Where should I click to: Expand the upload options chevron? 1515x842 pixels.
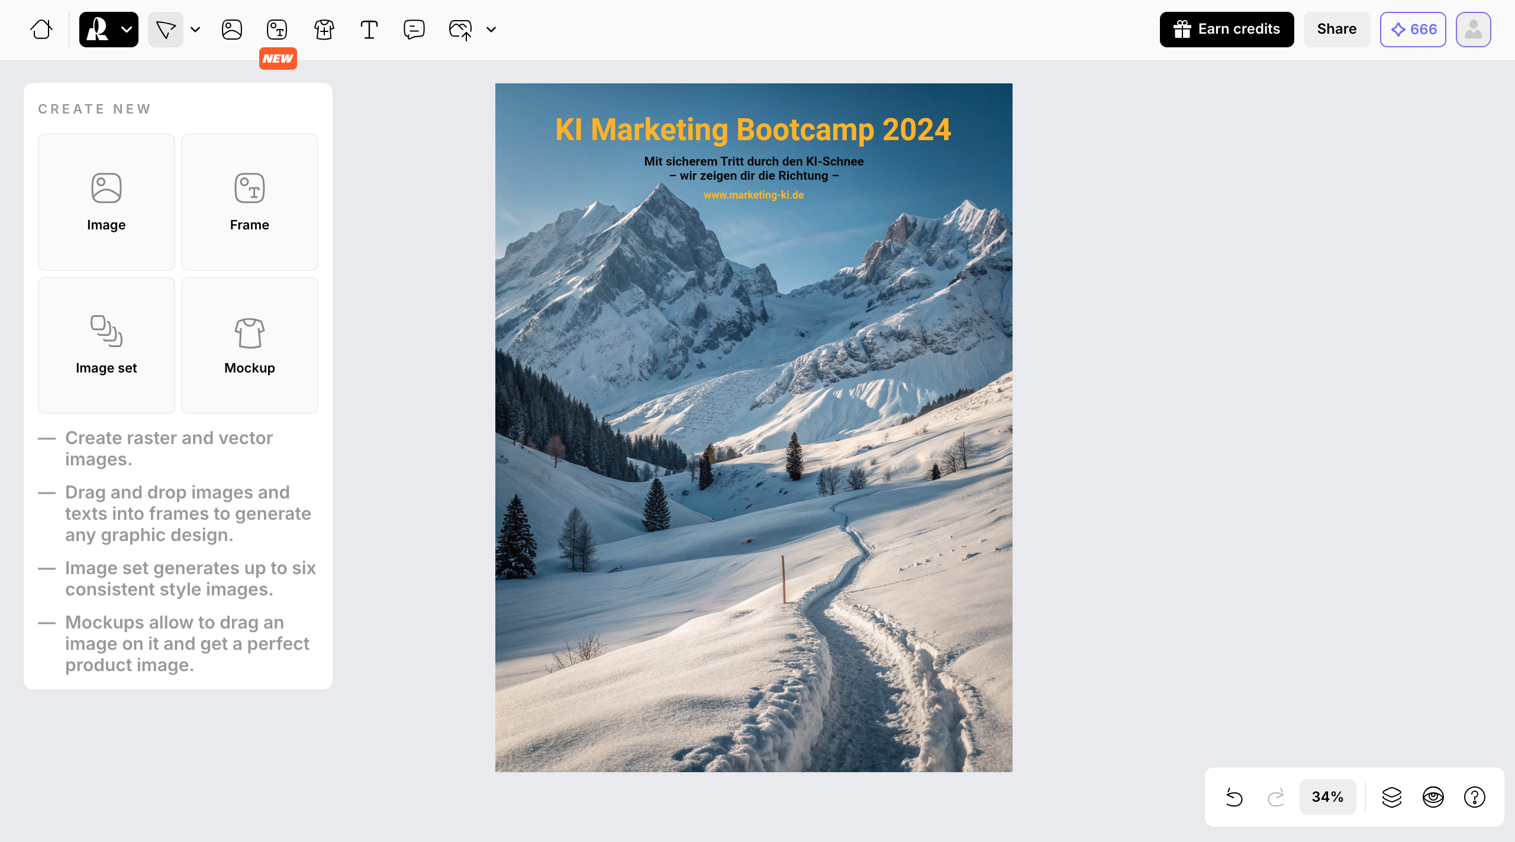[491, 29]
